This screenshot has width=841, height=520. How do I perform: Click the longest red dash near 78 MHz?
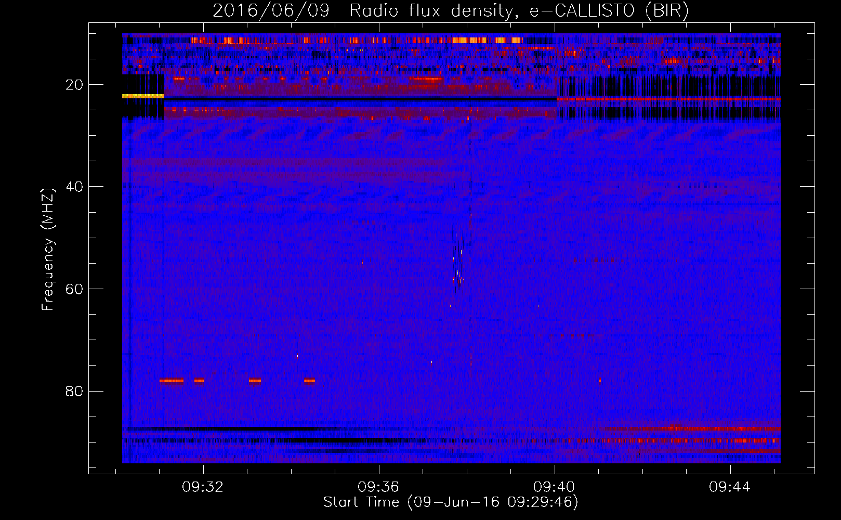172,381
